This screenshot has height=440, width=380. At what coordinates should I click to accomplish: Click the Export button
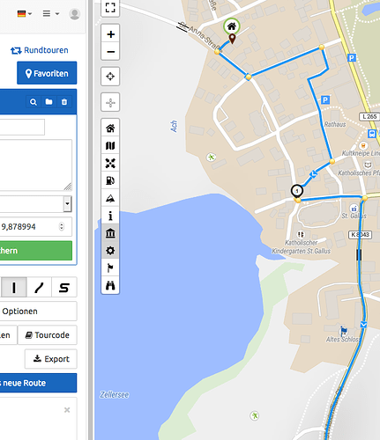(51, 359)
